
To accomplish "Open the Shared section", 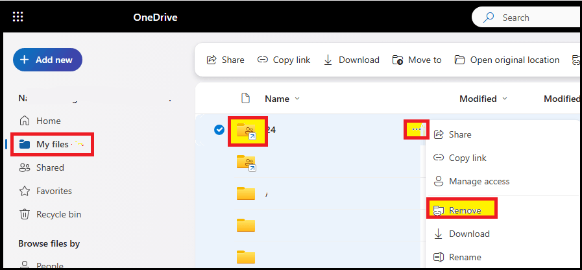I will 41,167.
